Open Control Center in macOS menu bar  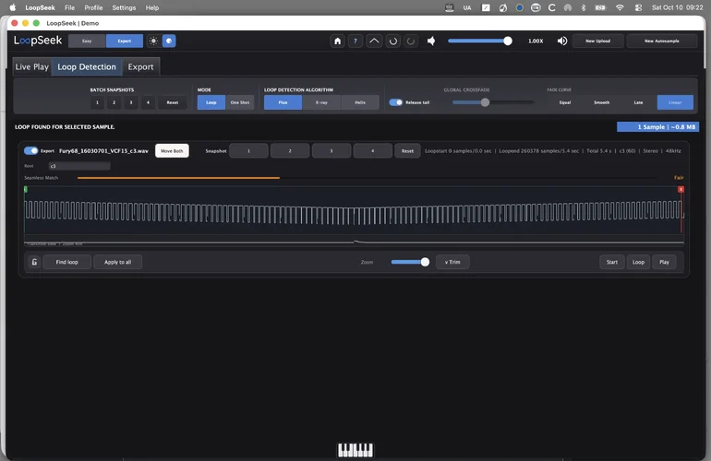[638, 7]
